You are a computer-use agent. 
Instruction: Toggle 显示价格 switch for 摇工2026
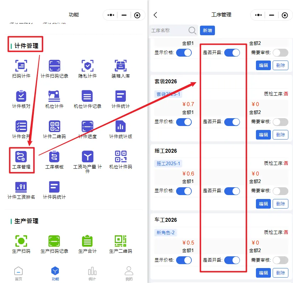184,191
